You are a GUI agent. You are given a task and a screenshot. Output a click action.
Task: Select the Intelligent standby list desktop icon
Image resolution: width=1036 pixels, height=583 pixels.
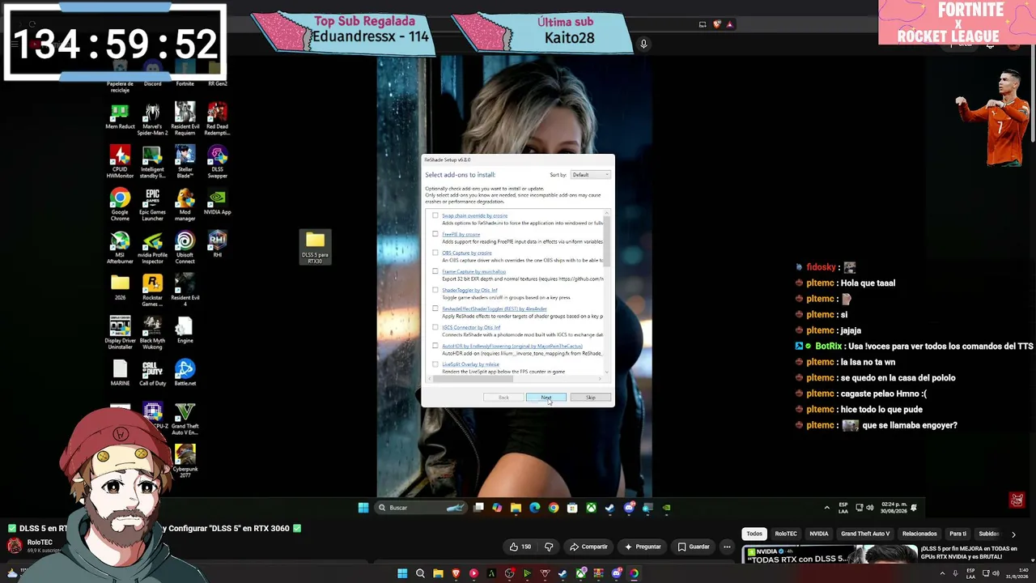click(x=152, y=161)
